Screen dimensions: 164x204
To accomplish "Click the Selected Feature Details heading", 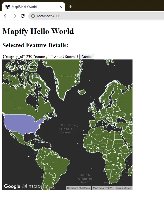I will tap(35, 45).
